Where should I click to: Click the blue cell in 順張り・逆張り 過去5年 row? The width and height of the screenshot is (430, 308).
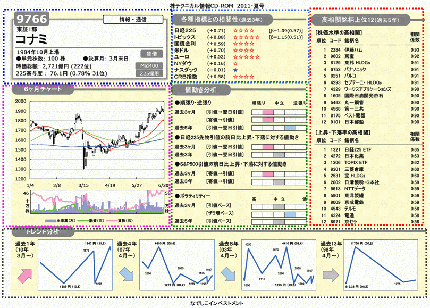[290, 128]
